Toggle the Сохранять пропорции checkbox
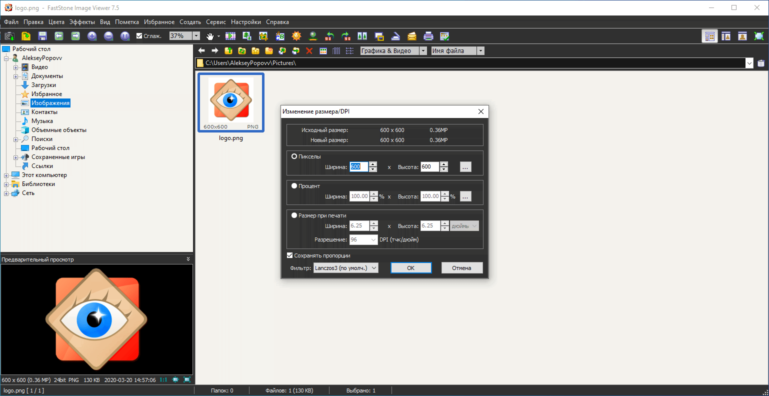The width and height of the screenshot is (769, 396). (x=289, y=255)
